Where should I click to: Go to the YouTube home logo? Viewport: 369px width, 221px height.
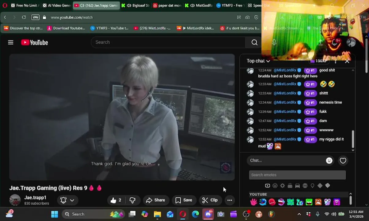tap(34, 42)
